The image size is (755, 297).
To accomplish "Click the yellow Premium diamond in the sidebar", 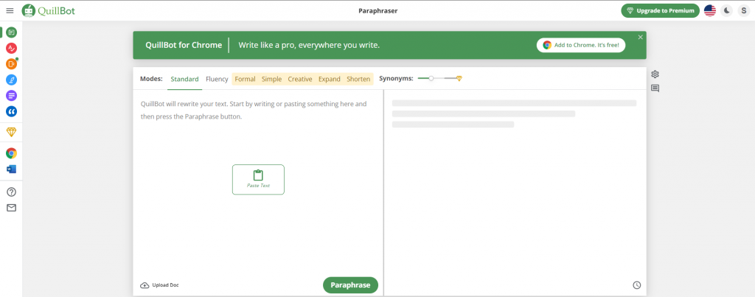I will tap(11, 132).
